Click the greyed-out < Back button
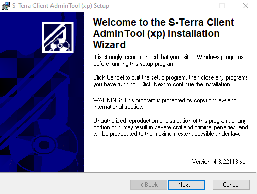This screenshot has height=194, width=257. (149, 185)
